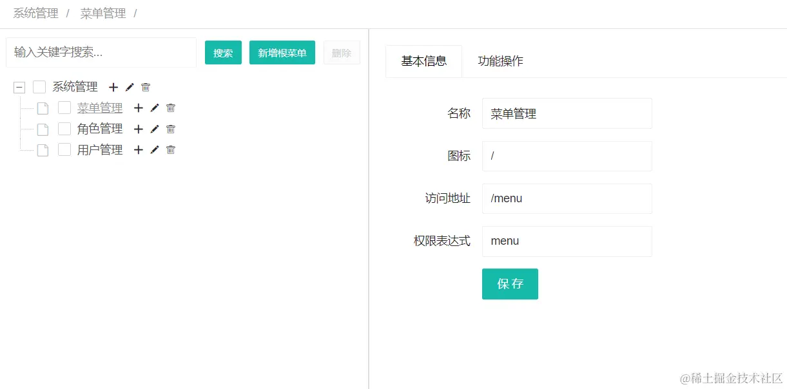787x389 pixels.
Task: Click the plus icon beside 菜单管理
Action: point(138,108)
